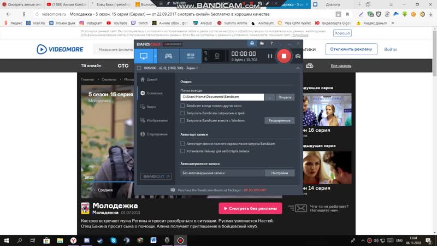Click the Расширенные button
This screenshot has height=246, width=437.
point(279,120)
